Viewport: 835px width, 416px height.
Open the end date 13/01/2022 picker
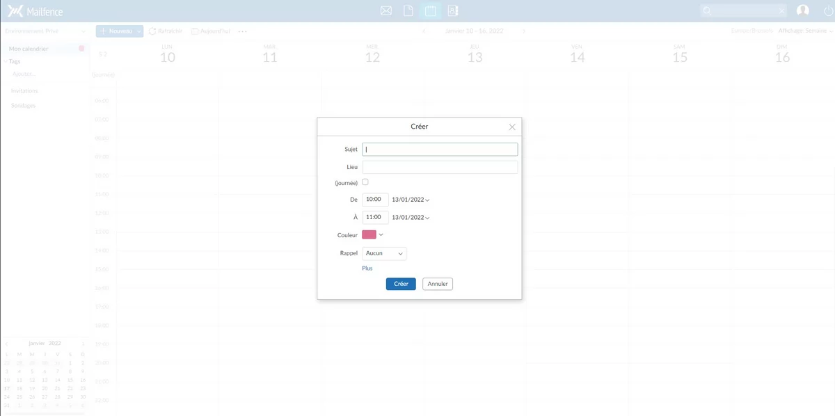coord(411,217)
